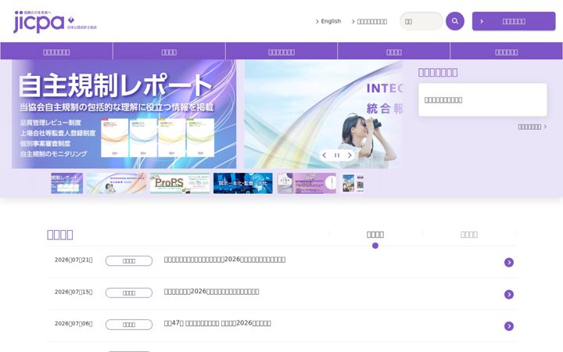
Task: Click the jicpa logo in the header
Action: pos(55,22)
